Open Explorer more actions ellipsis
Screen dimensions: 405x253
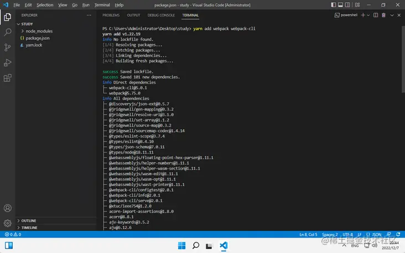(x=89, y=15)
